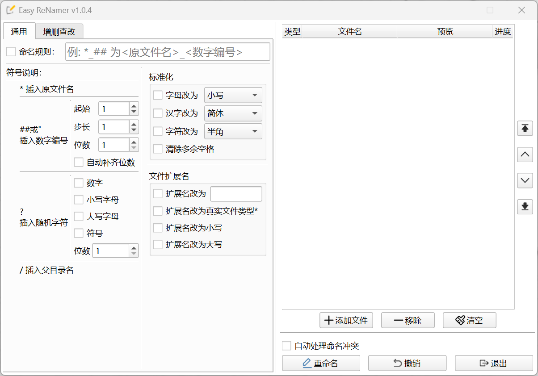
Task: Enable 自动处理命名冲突 checkbox
Action: [286, 346]
